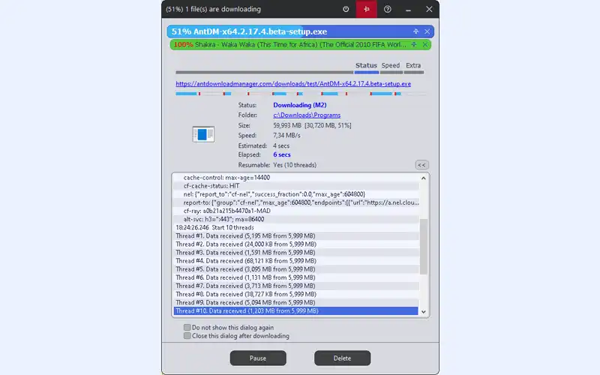Viewport: 600px width, 375px height.
Task: Close the AntDM-x64 setup download tab
Action: click(427, 31)
